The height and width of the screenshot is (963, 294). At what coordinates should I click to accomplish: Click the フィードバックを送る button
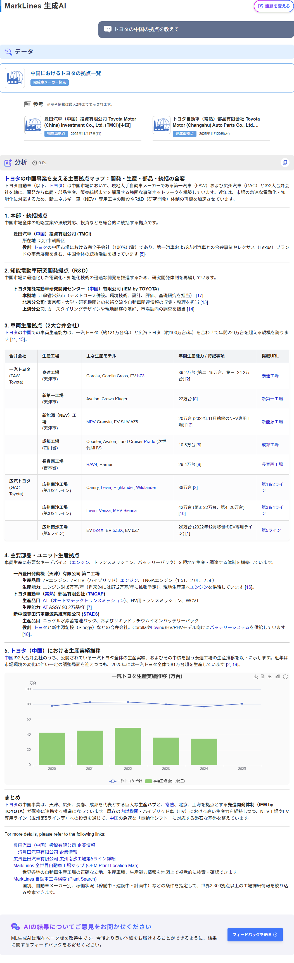tap(255, 935)
